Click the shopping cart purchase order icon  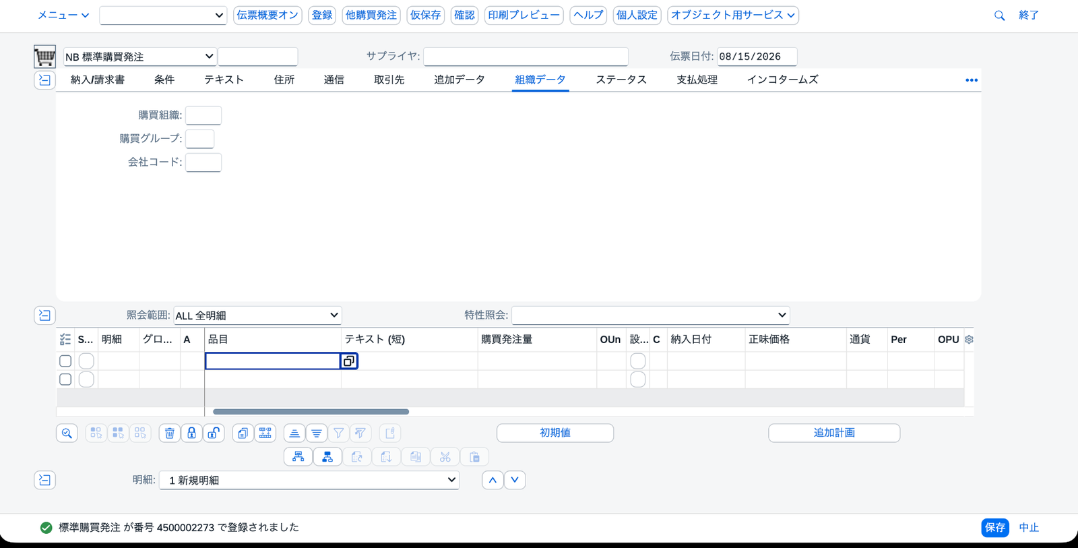(44, 57)
